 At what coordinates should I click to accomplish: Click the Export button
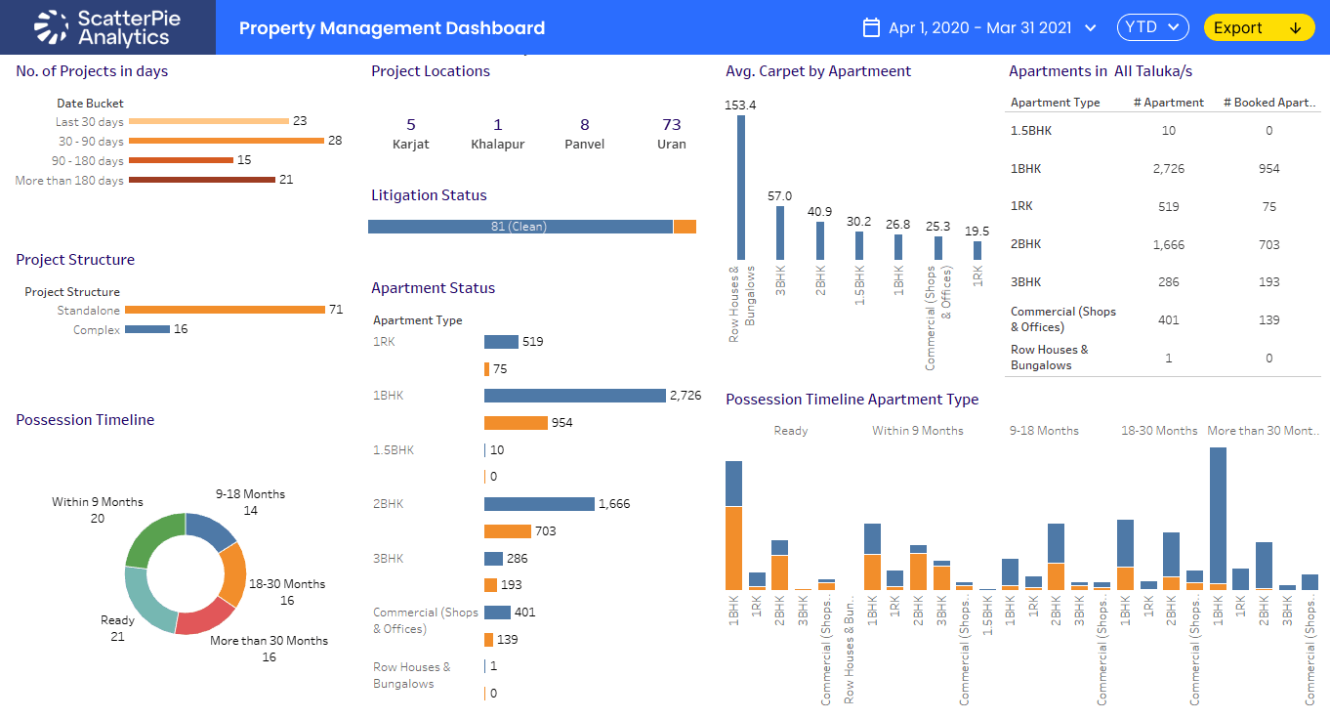[1259, 27]
